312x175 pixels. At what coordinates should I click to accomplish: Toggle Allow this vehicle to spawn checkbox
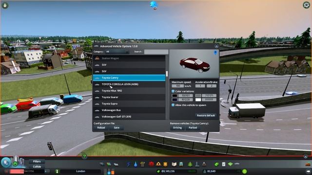(x=173, y=105)
